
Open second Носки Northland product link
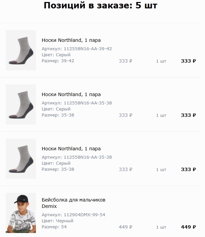pos(71,94)
